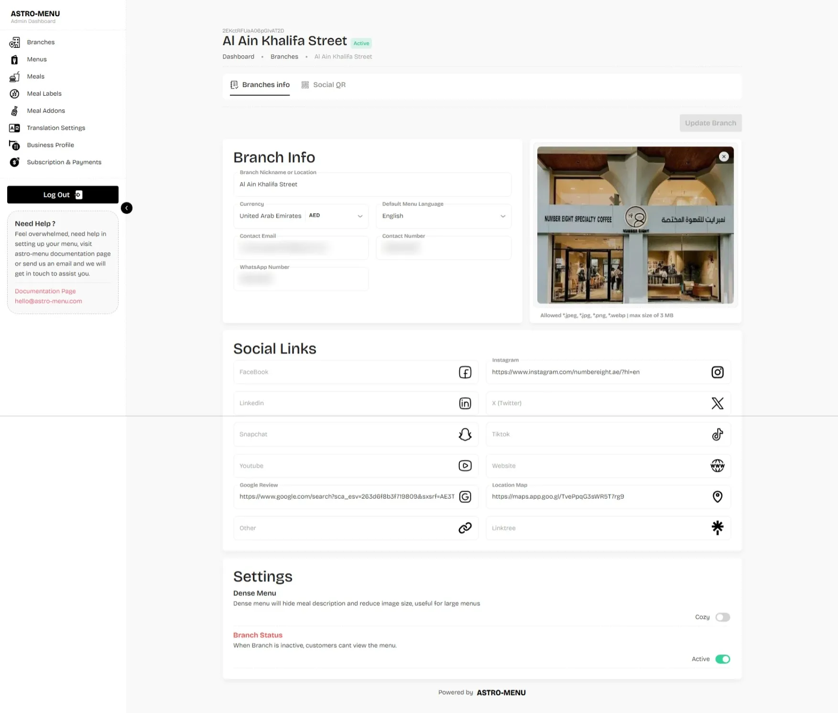Click the Location Map pin icon
Screen dimensions: 838x713
[718, 497]
